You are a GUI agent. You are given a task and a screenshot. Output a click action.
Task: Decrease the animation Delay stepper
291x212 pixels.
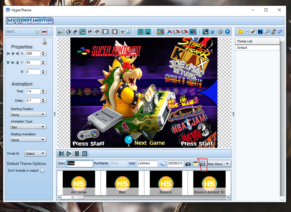coord(43,102)
